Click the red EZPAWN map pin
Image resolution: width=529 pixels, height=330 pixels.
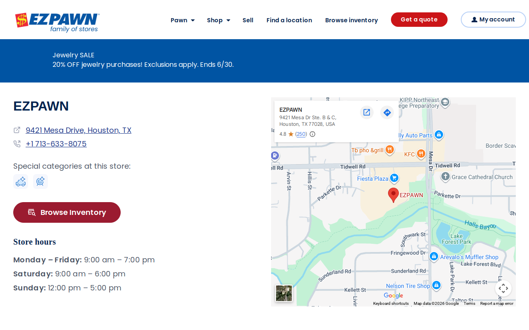click(x=393, y=195)
